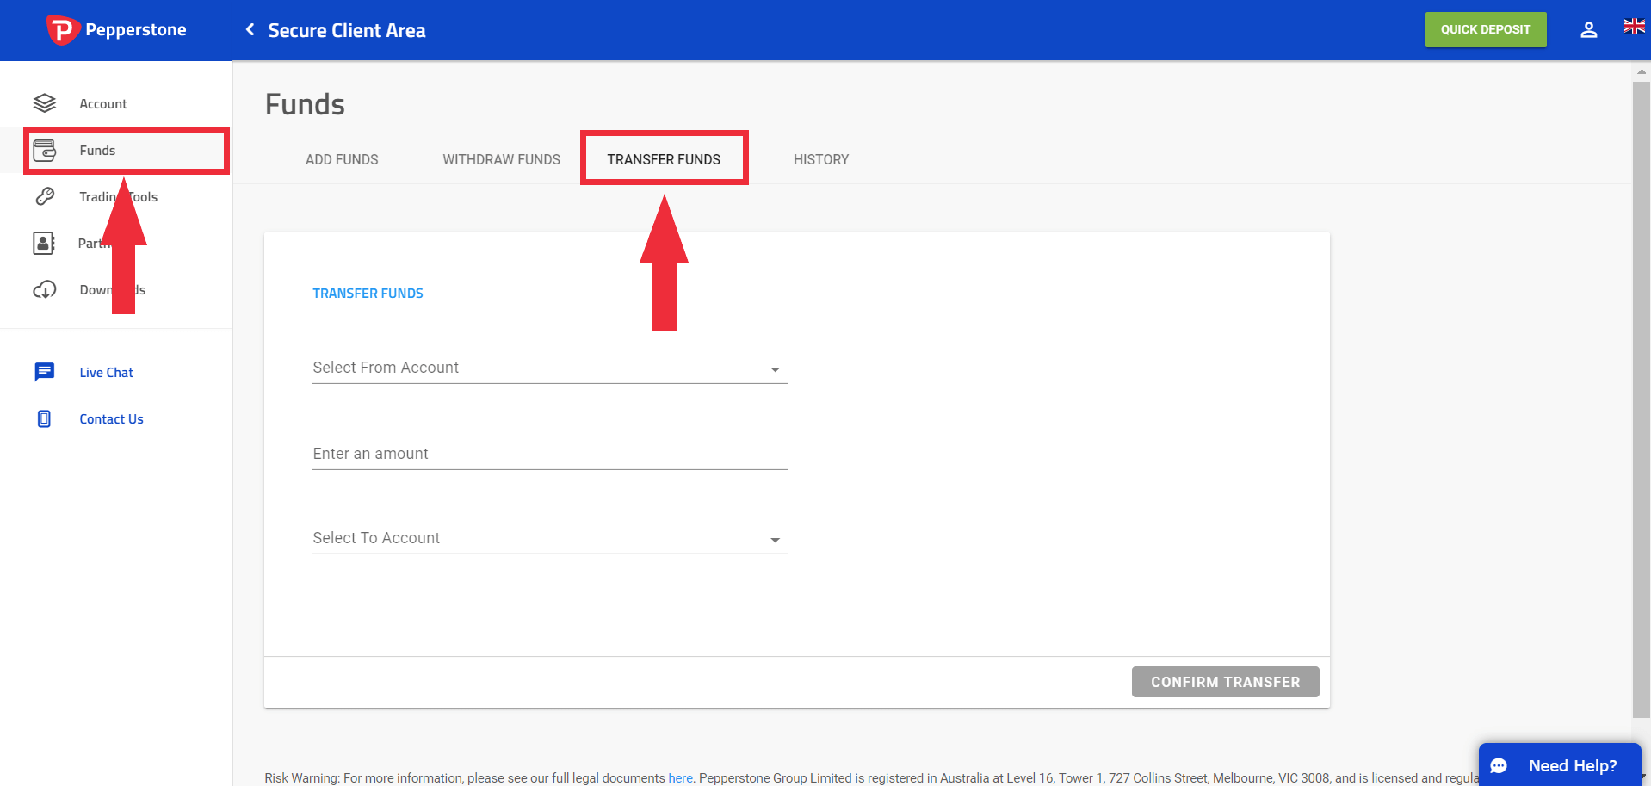
Task: Expand the Select From Account dropdown
Action: pyautogui.click(x=550, y=368)
